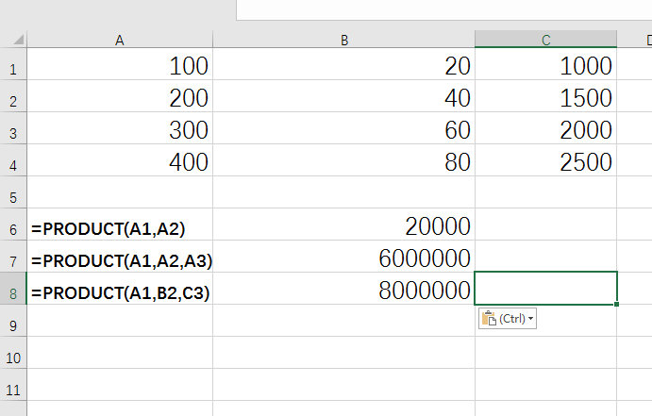Viewport: 652px width, 416px height.
Task: Click cell containing 100
Action: click(120, 64)
